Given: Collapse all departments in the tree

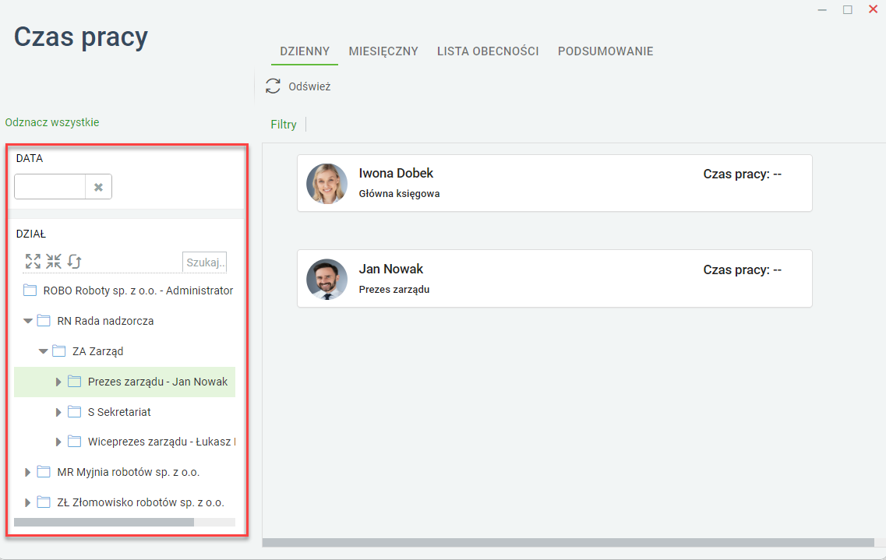Looking at the screenshot, I should pyautogui.click(x=54, y=262).
